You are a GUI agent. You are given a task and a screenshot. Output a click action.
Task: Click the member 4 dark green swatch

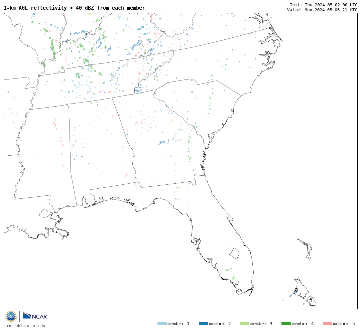click(286, 324)
